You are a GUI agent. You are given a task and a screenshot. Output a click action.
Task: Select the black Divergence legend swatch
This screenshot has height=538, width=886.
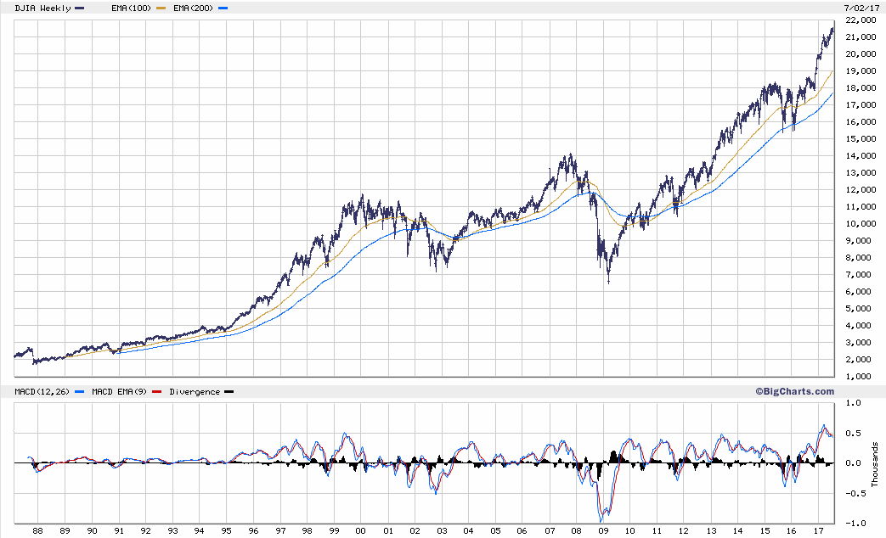[x=229, y=392]
